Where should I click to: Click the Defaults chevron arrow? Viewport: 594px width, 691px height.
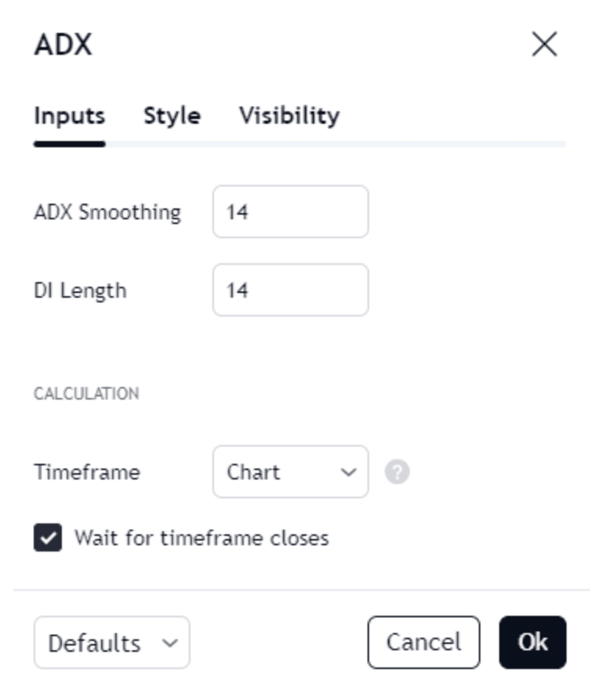point(169,643)
